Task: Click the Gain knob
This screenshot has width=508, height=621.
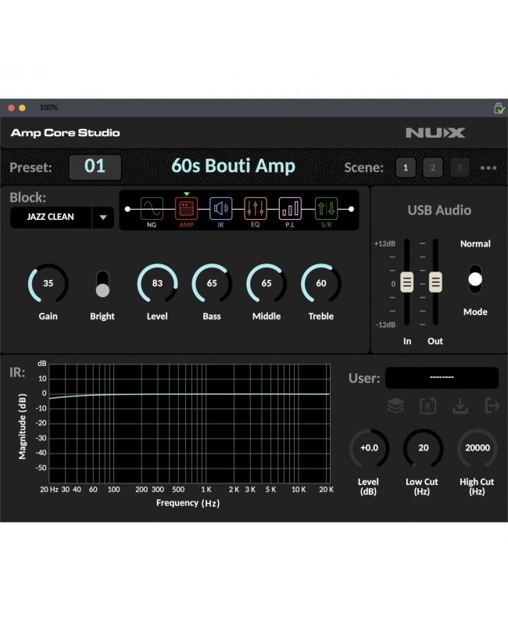Action: coord(48,284)
